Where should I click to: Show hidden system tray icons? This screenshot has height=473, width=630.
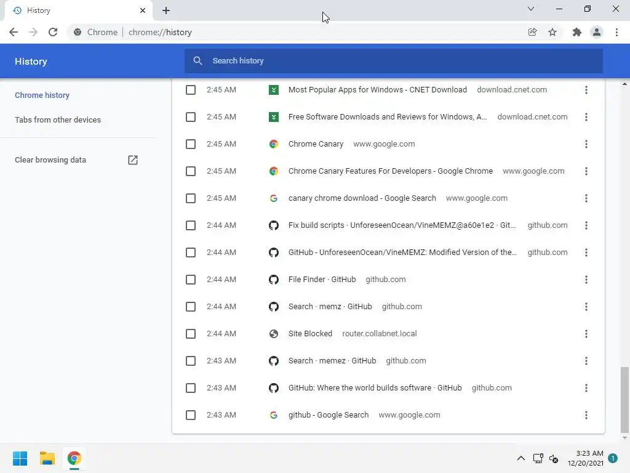[x=520, y=458]
